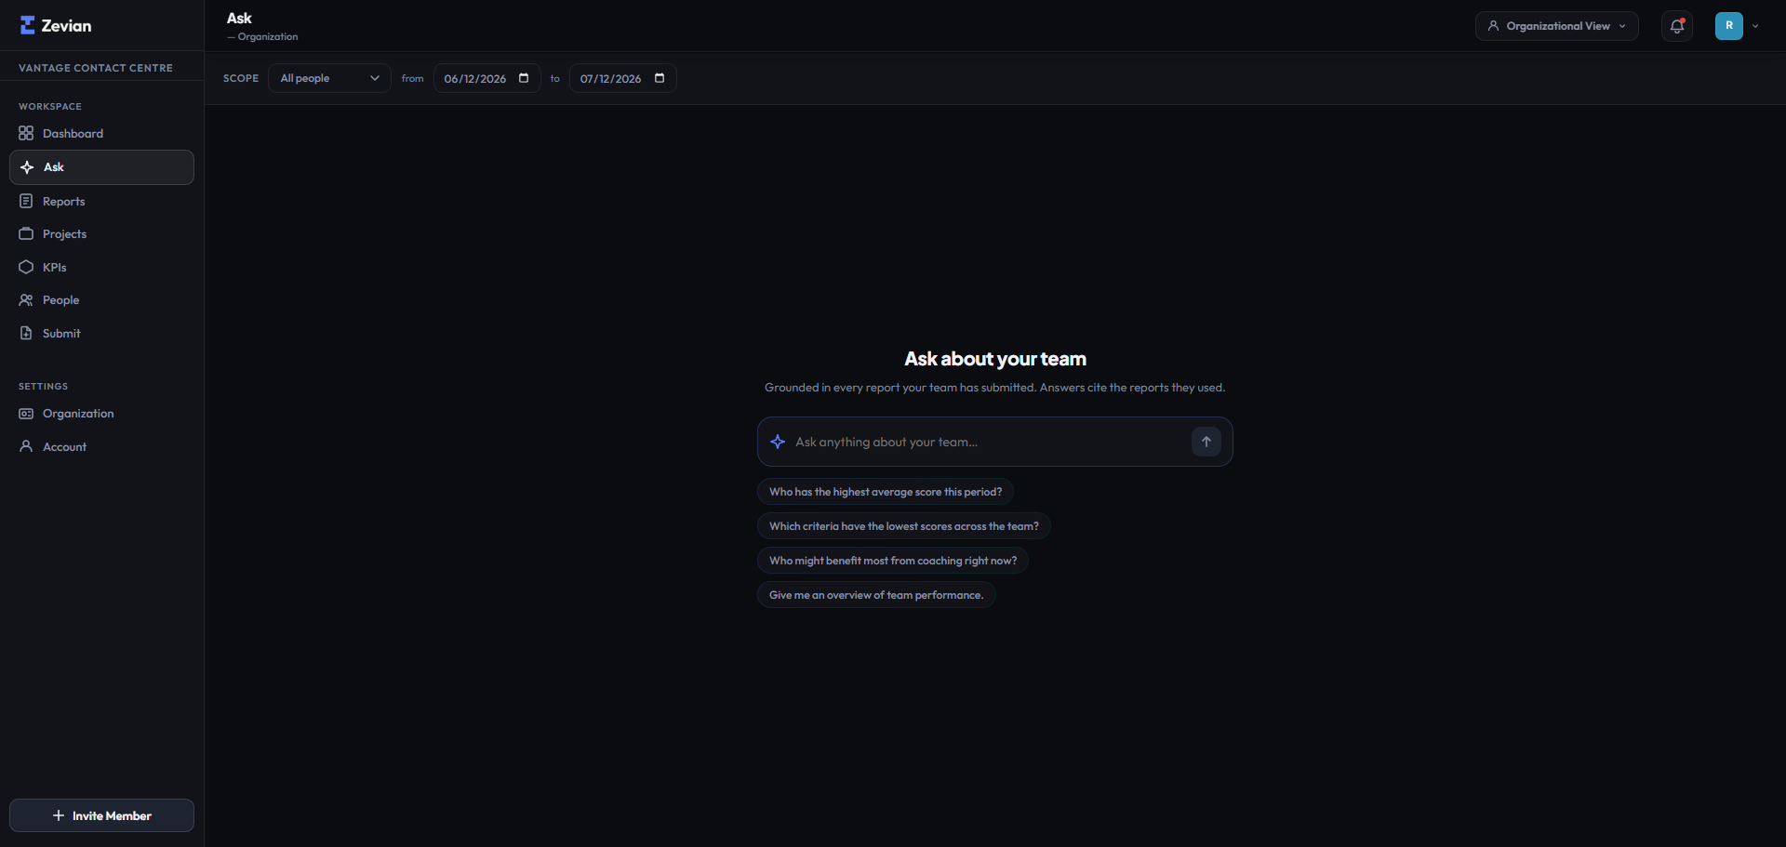Expand the All people scope dropdown
1786x847 pixels.
[x=329, y=78]
